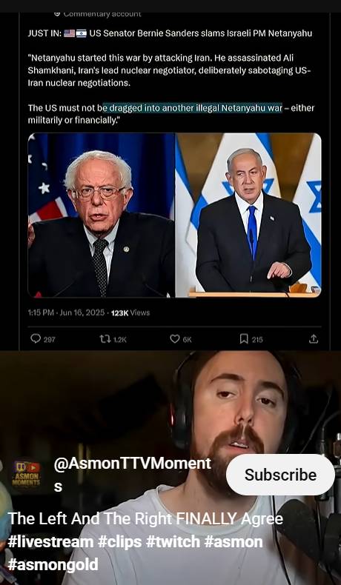341x585 pixels.
Task: Click the 123K Views count
Action: [x=130, y=313]
